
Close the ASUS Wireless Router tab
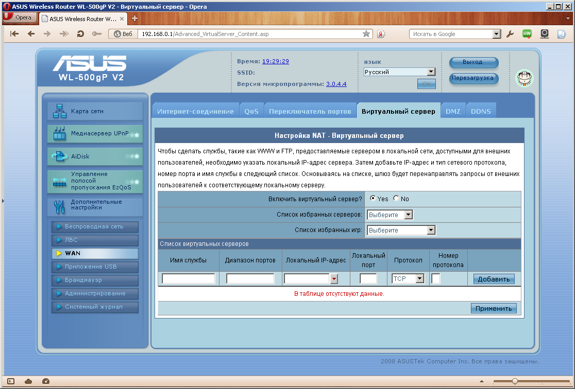[x=122, y=19]
